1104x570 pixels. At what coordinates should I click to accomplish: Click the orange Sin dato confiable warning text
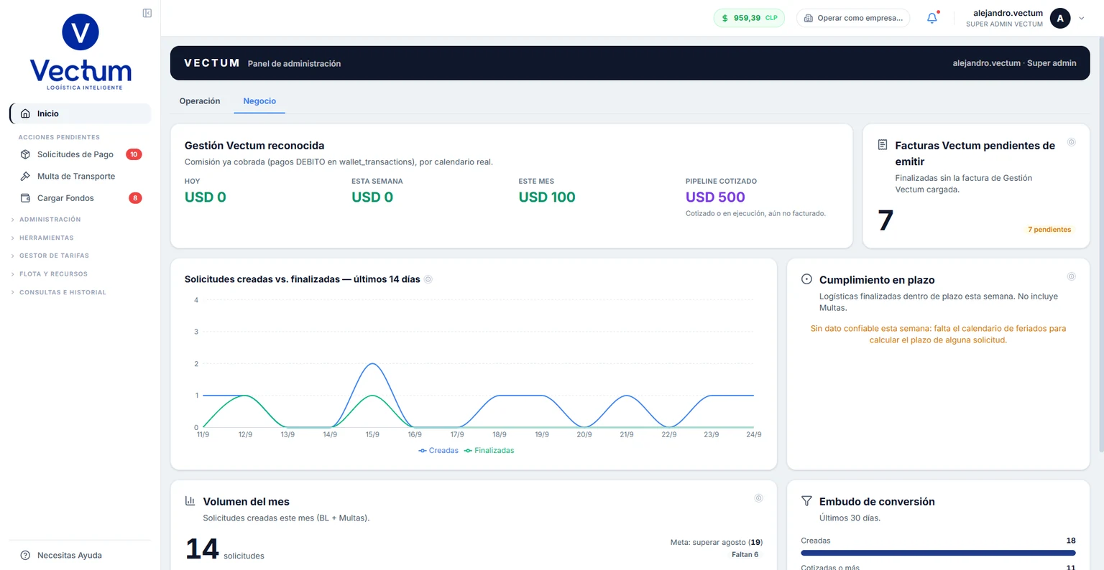coord(938,334)
